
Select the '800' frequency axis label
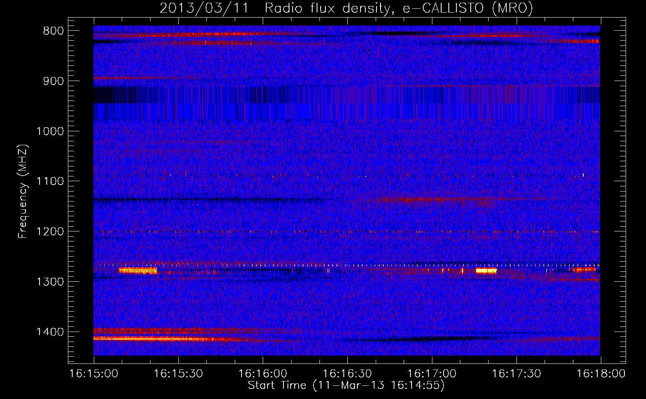click(x=54, y=31)
